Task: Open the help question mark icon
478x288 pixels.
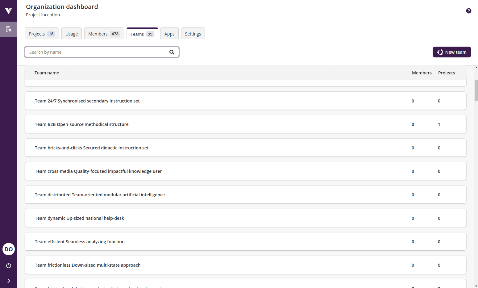Action: click(x=468, y=11)
